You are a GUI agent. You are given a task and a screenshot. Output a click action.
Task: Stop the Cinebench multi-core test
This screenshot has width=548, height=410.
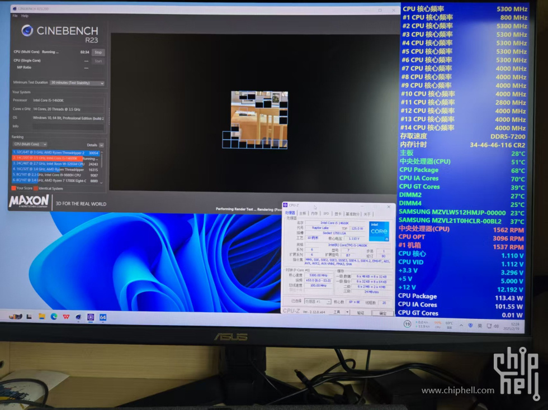click(98, 53)
